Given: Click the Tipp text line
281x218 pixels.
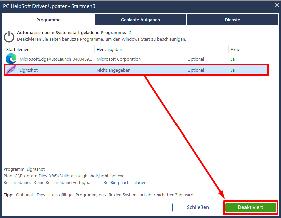Looking at the screenshot, I should tap(99, 195).
